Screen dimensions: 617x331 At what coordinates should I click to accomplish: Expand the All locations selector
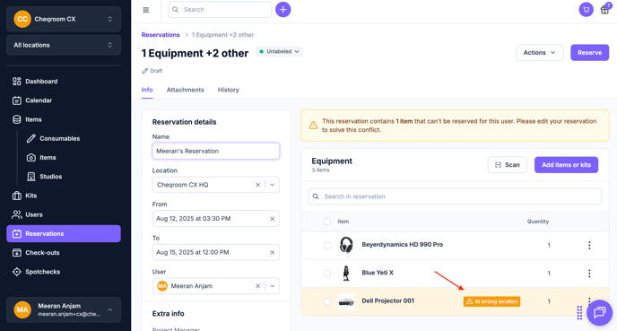[64, 45]
